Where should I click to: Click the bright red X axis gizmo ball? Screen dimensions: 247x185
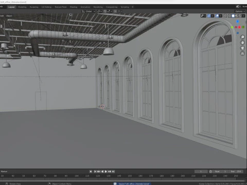pos(239,27)
